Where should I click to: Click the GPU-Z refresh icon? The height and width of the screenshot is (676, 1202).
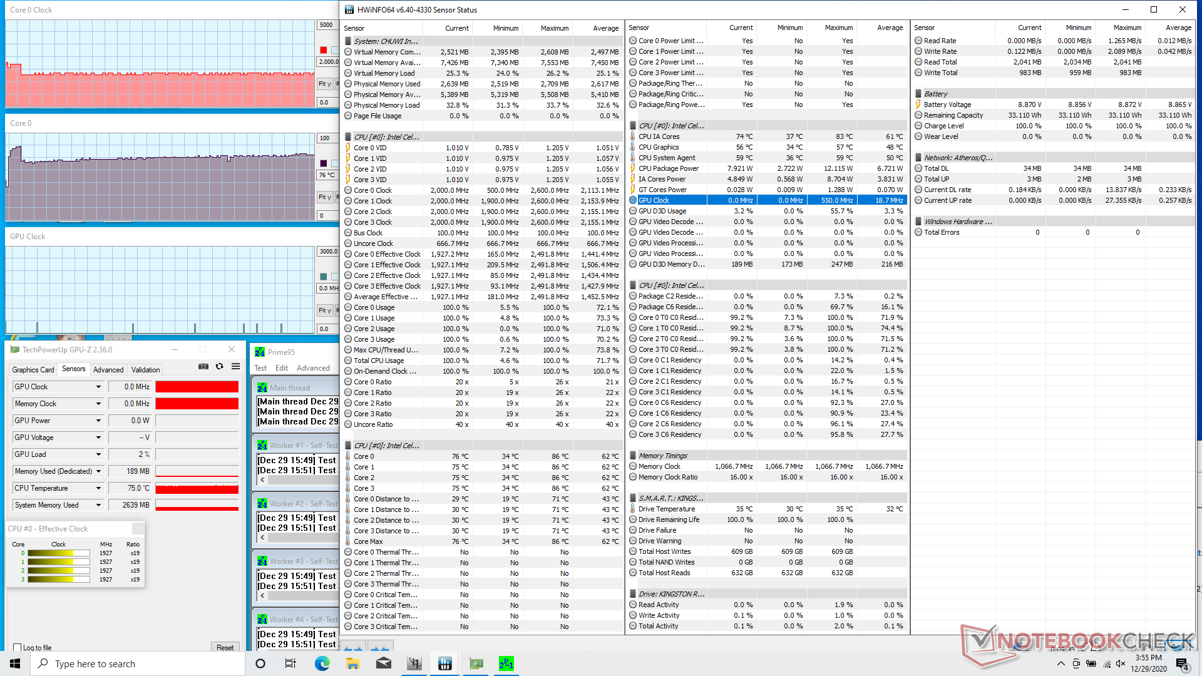[x=219, y=367]
